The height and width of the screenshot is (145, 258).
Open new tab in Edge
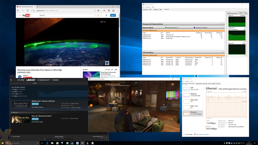point(37,6)
